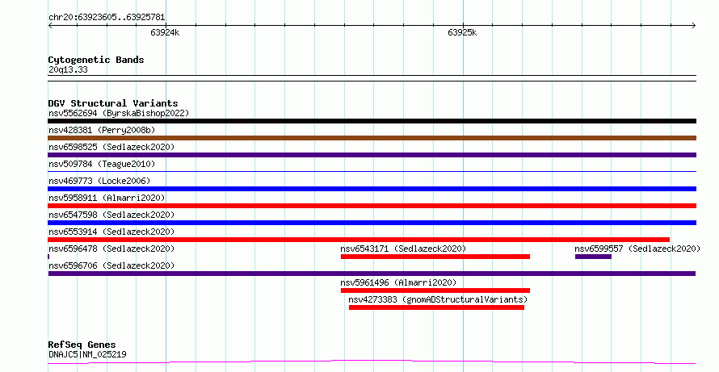Screen dimensions: 719x372
Task: Click the red nsv6543171 variant bar
Action: tap(435, 257)
